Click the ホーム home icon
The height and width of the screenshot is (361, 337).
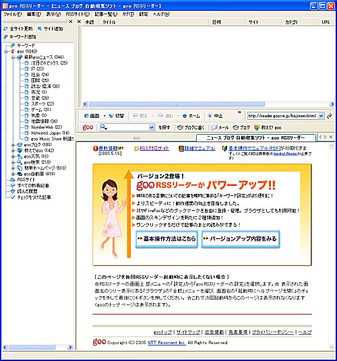[185, 116]
